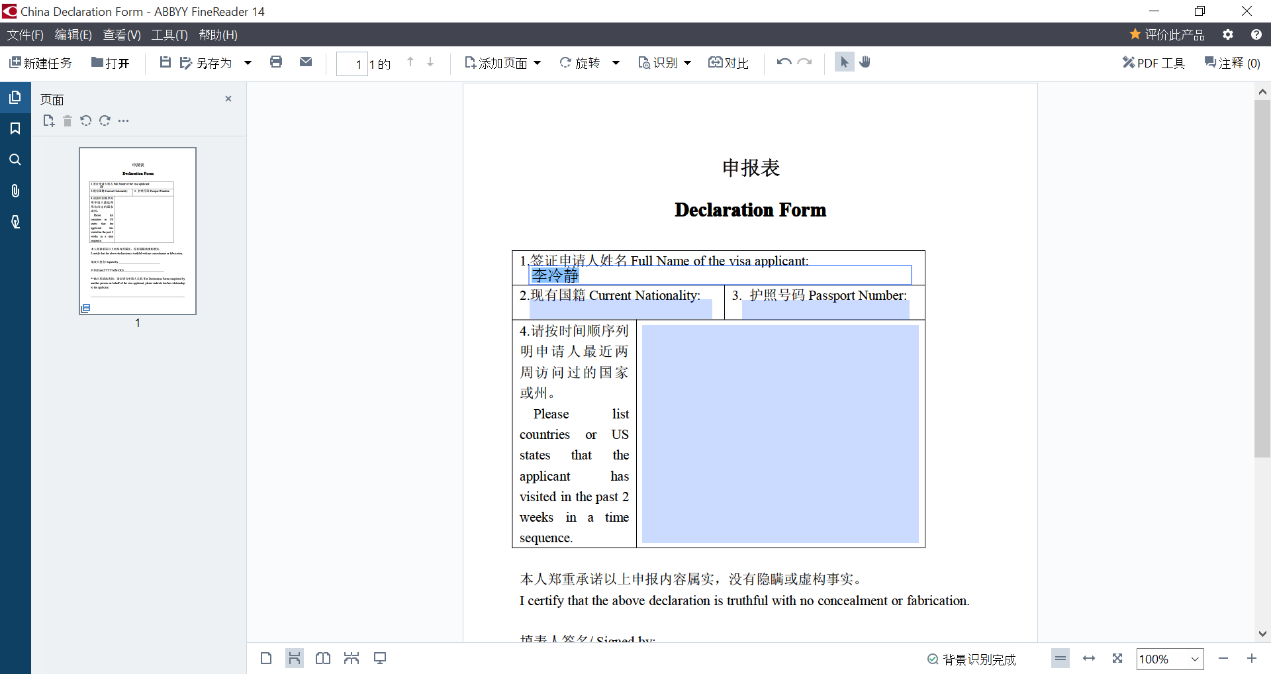This screenshot has width=1271, height=674.
Task: Click the Passport Number blank field
Action: pos(825,310)
